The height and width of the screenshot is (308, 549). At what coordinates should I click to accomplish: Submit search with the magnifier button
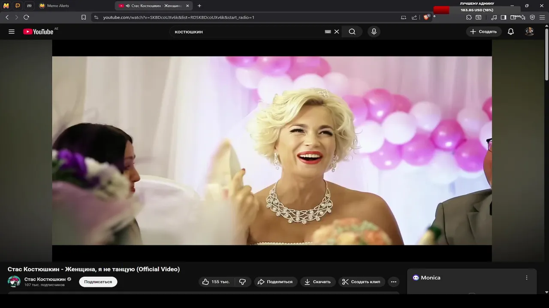pyautogui.click(x=352, y=32)
